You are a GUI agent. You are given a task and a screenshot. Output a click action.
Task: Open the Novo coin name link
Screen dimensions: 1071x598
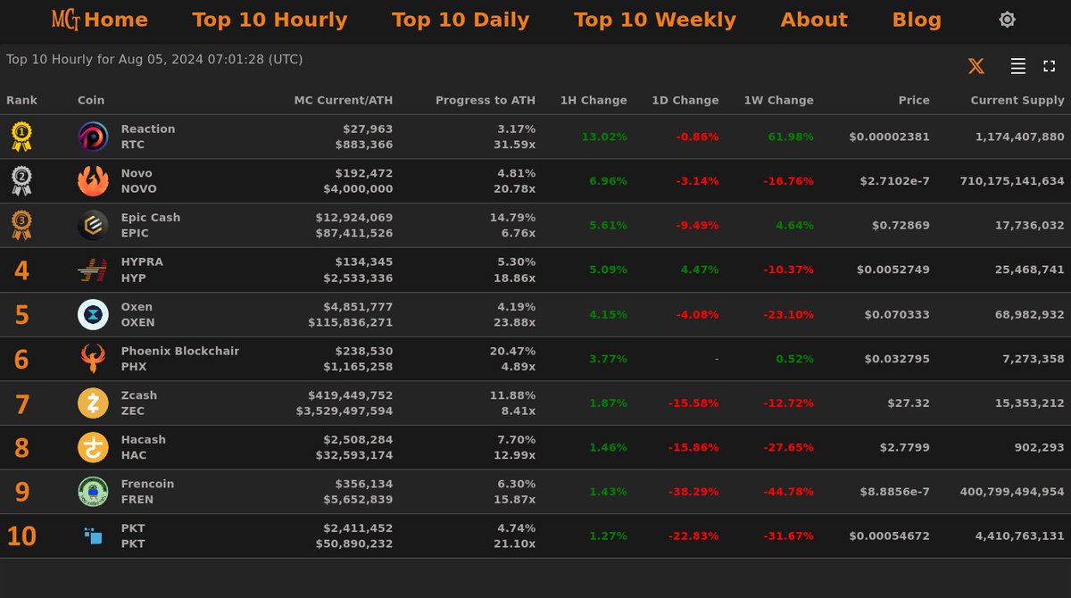pyautogui.click(x=137, y=173)
